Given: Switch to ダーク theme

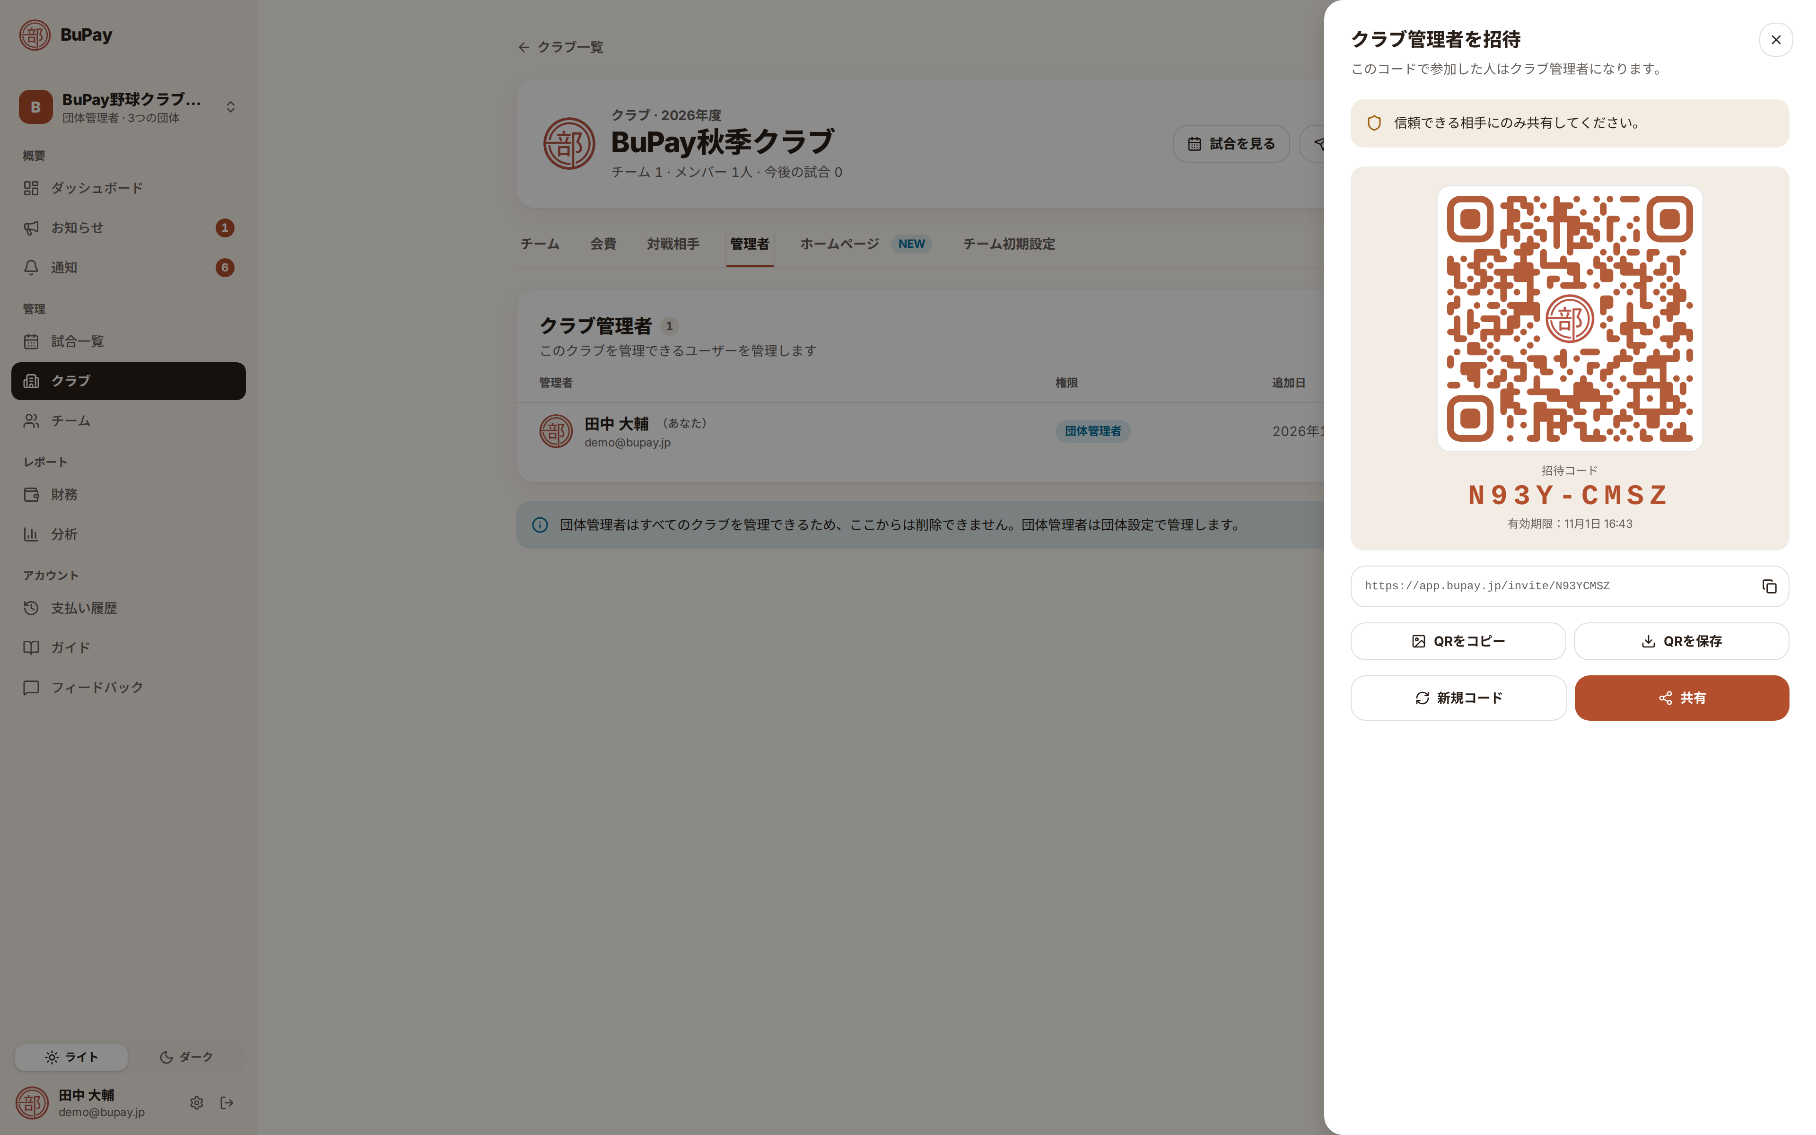Looking at the screenshot, I should 186,1057.
